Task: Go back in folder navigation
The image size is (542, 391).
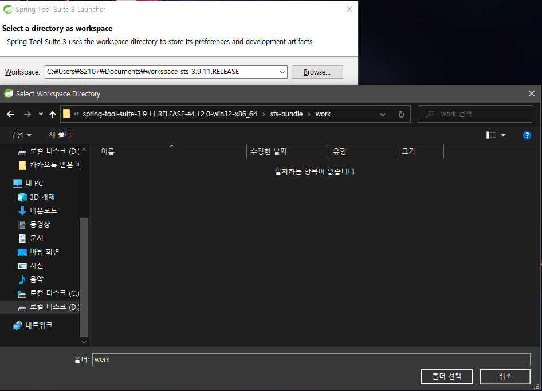Action: (10, 114)
